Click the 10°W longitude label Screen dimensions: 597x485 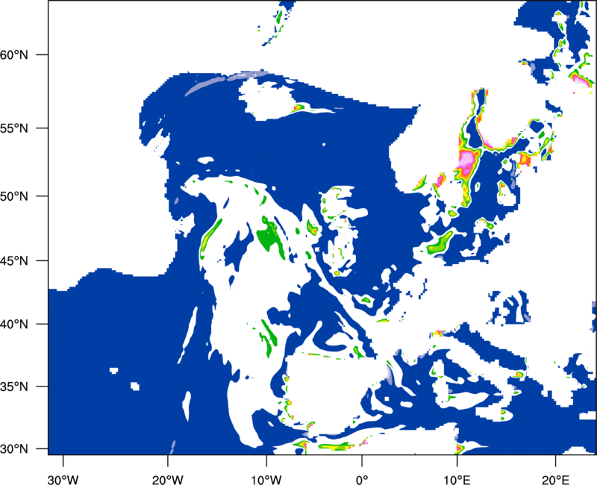pyautogui.click(x=266, y=480)
